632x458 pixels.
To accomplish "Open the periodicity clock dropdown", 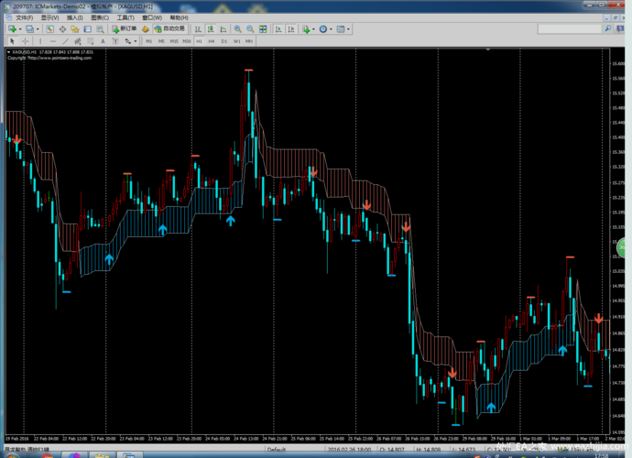I will (328, 29).
